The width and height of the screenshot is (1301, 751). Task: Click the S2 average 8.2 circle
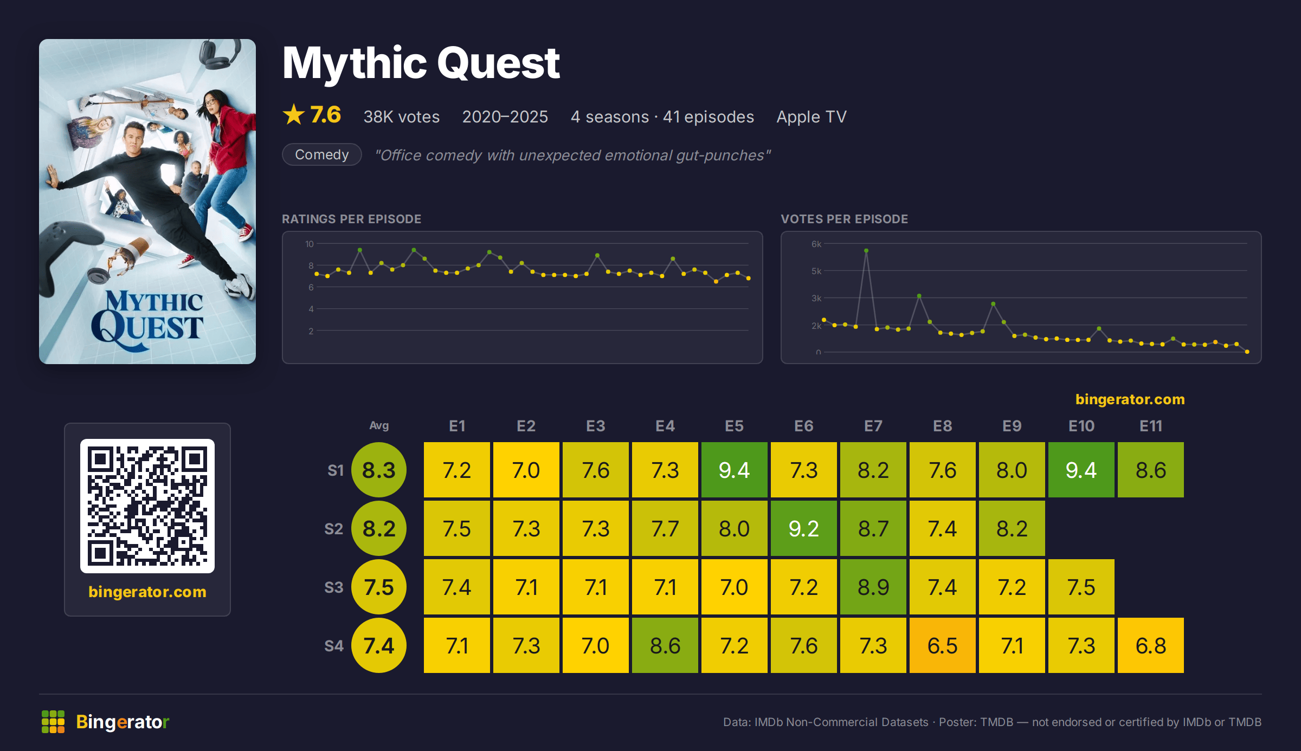point(379,528)
